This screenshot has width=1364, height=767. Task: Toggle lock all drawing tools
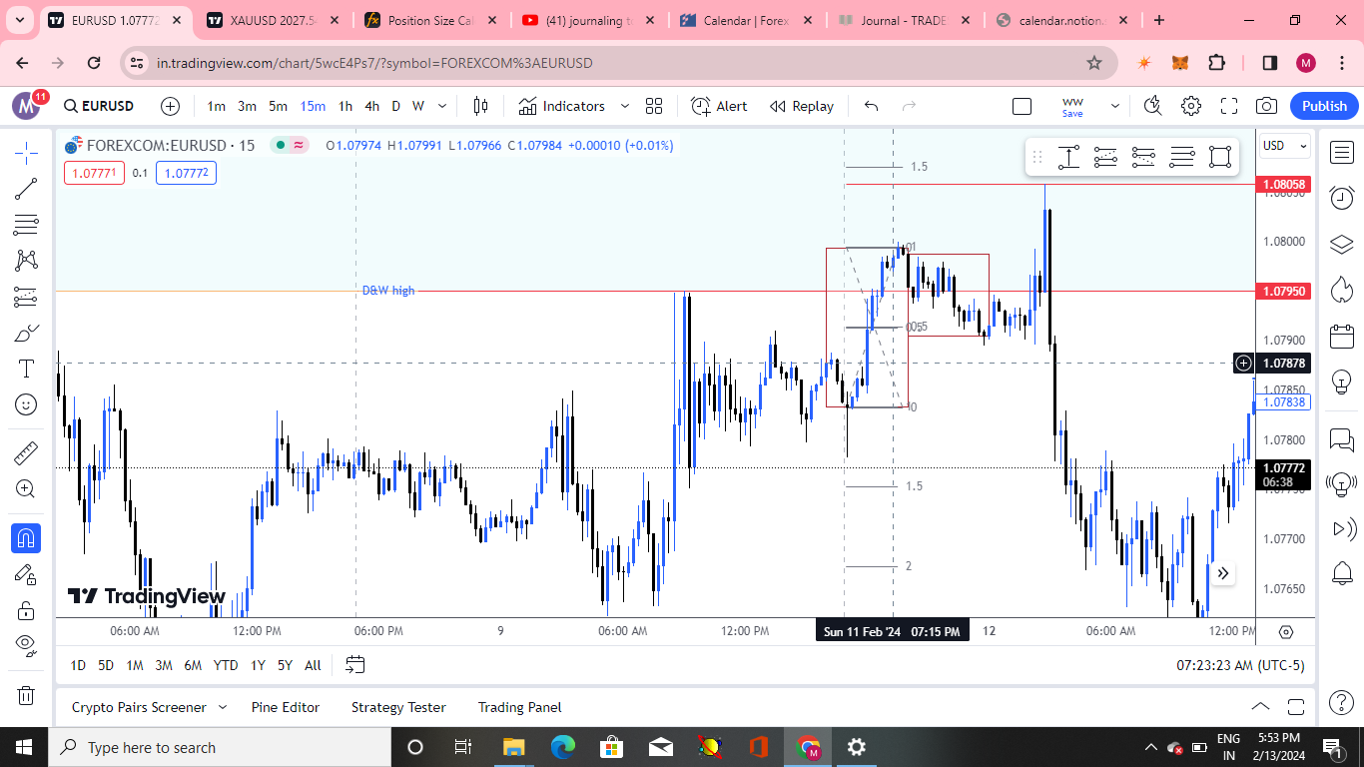tap(26, 610)
